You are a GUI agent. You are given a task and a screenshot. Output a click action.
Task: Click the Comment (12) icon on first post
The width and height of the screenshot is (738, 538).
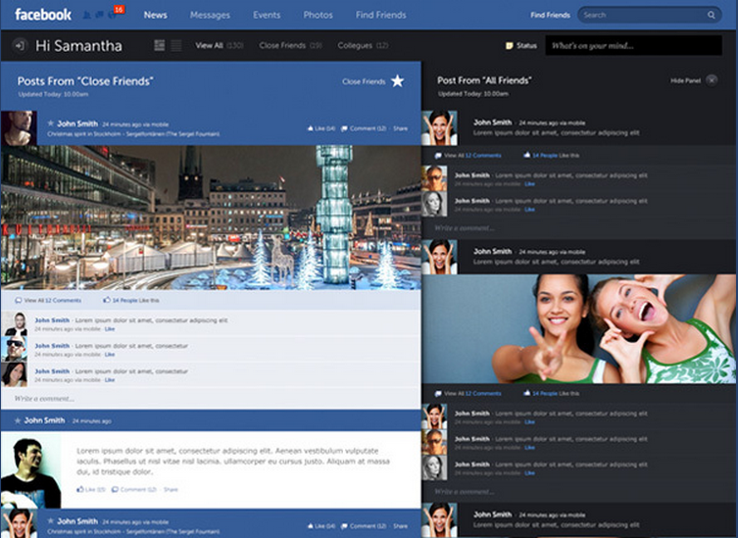click(x=345, y=127)
